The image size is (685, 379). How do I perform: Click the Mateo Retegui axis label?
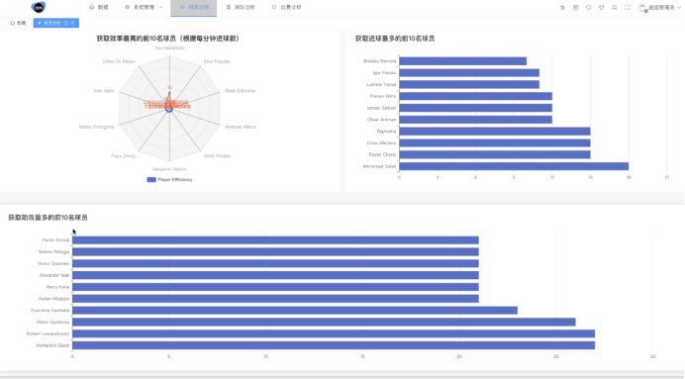coord(54,252)
